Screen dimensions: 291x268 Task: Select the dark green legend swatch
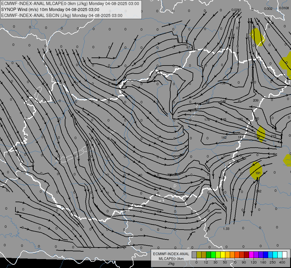click(x=208, y=255)
